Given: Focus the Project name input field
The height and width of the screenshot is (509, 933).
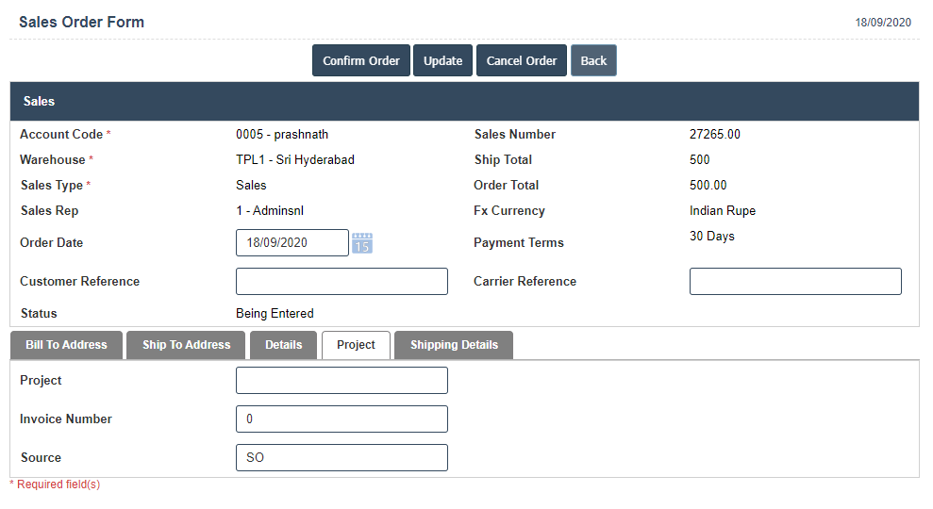Looking at the screenshot, I should click(x=342, y=381).
